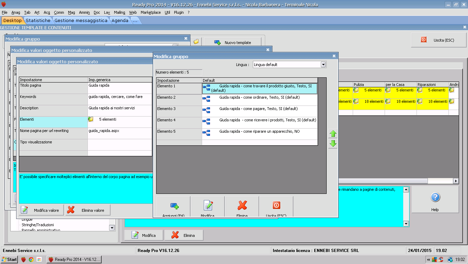Click the tree icon beside 'come pagare'
468x264 pixels.
[206, 111]
